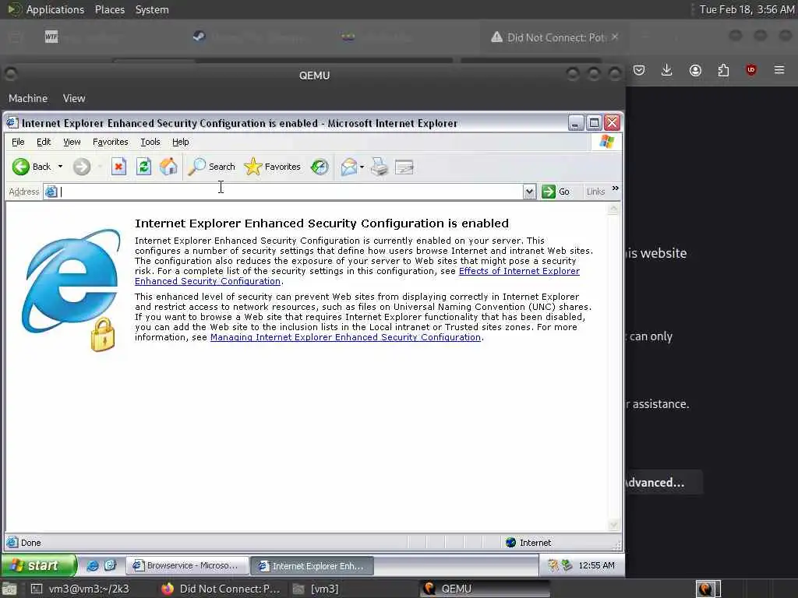Click the Mail envelope icon
Screen dimensions: 798x598
pos(348,167)
